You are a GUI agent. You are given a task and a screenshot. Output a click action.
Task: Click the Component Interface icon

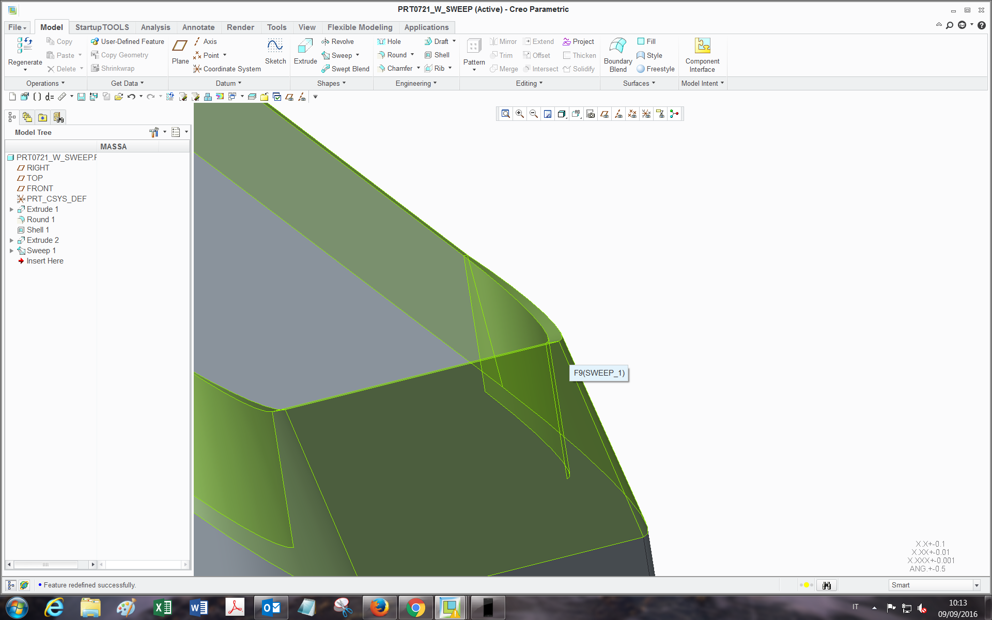[702, 47]
